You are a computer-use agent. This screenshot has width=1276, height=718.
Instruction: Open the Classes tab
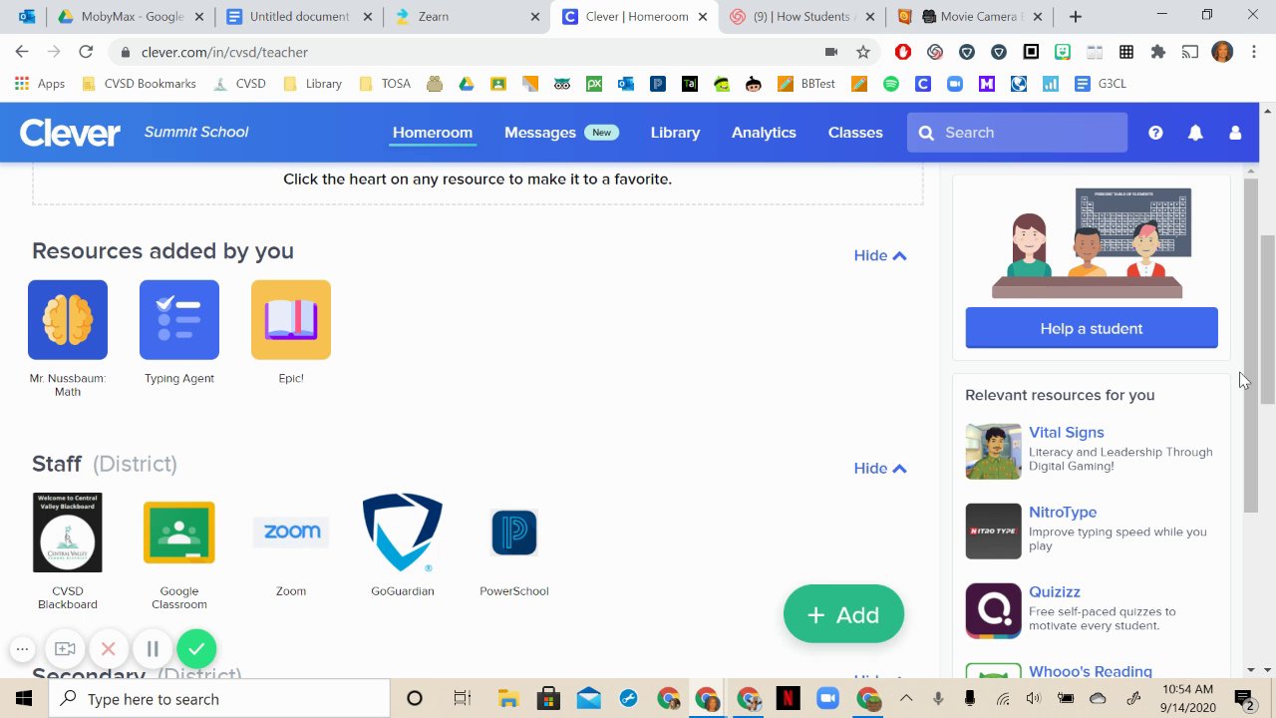[855, 133]
